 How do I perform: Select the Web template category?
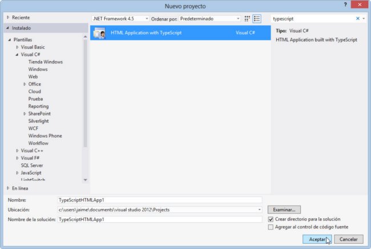[33, 77]
